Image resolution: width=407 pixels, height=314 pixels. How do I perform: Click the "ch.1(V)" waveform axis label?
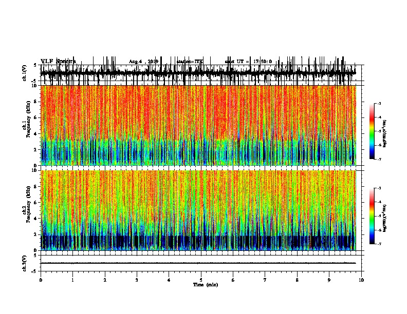[25, 73]
